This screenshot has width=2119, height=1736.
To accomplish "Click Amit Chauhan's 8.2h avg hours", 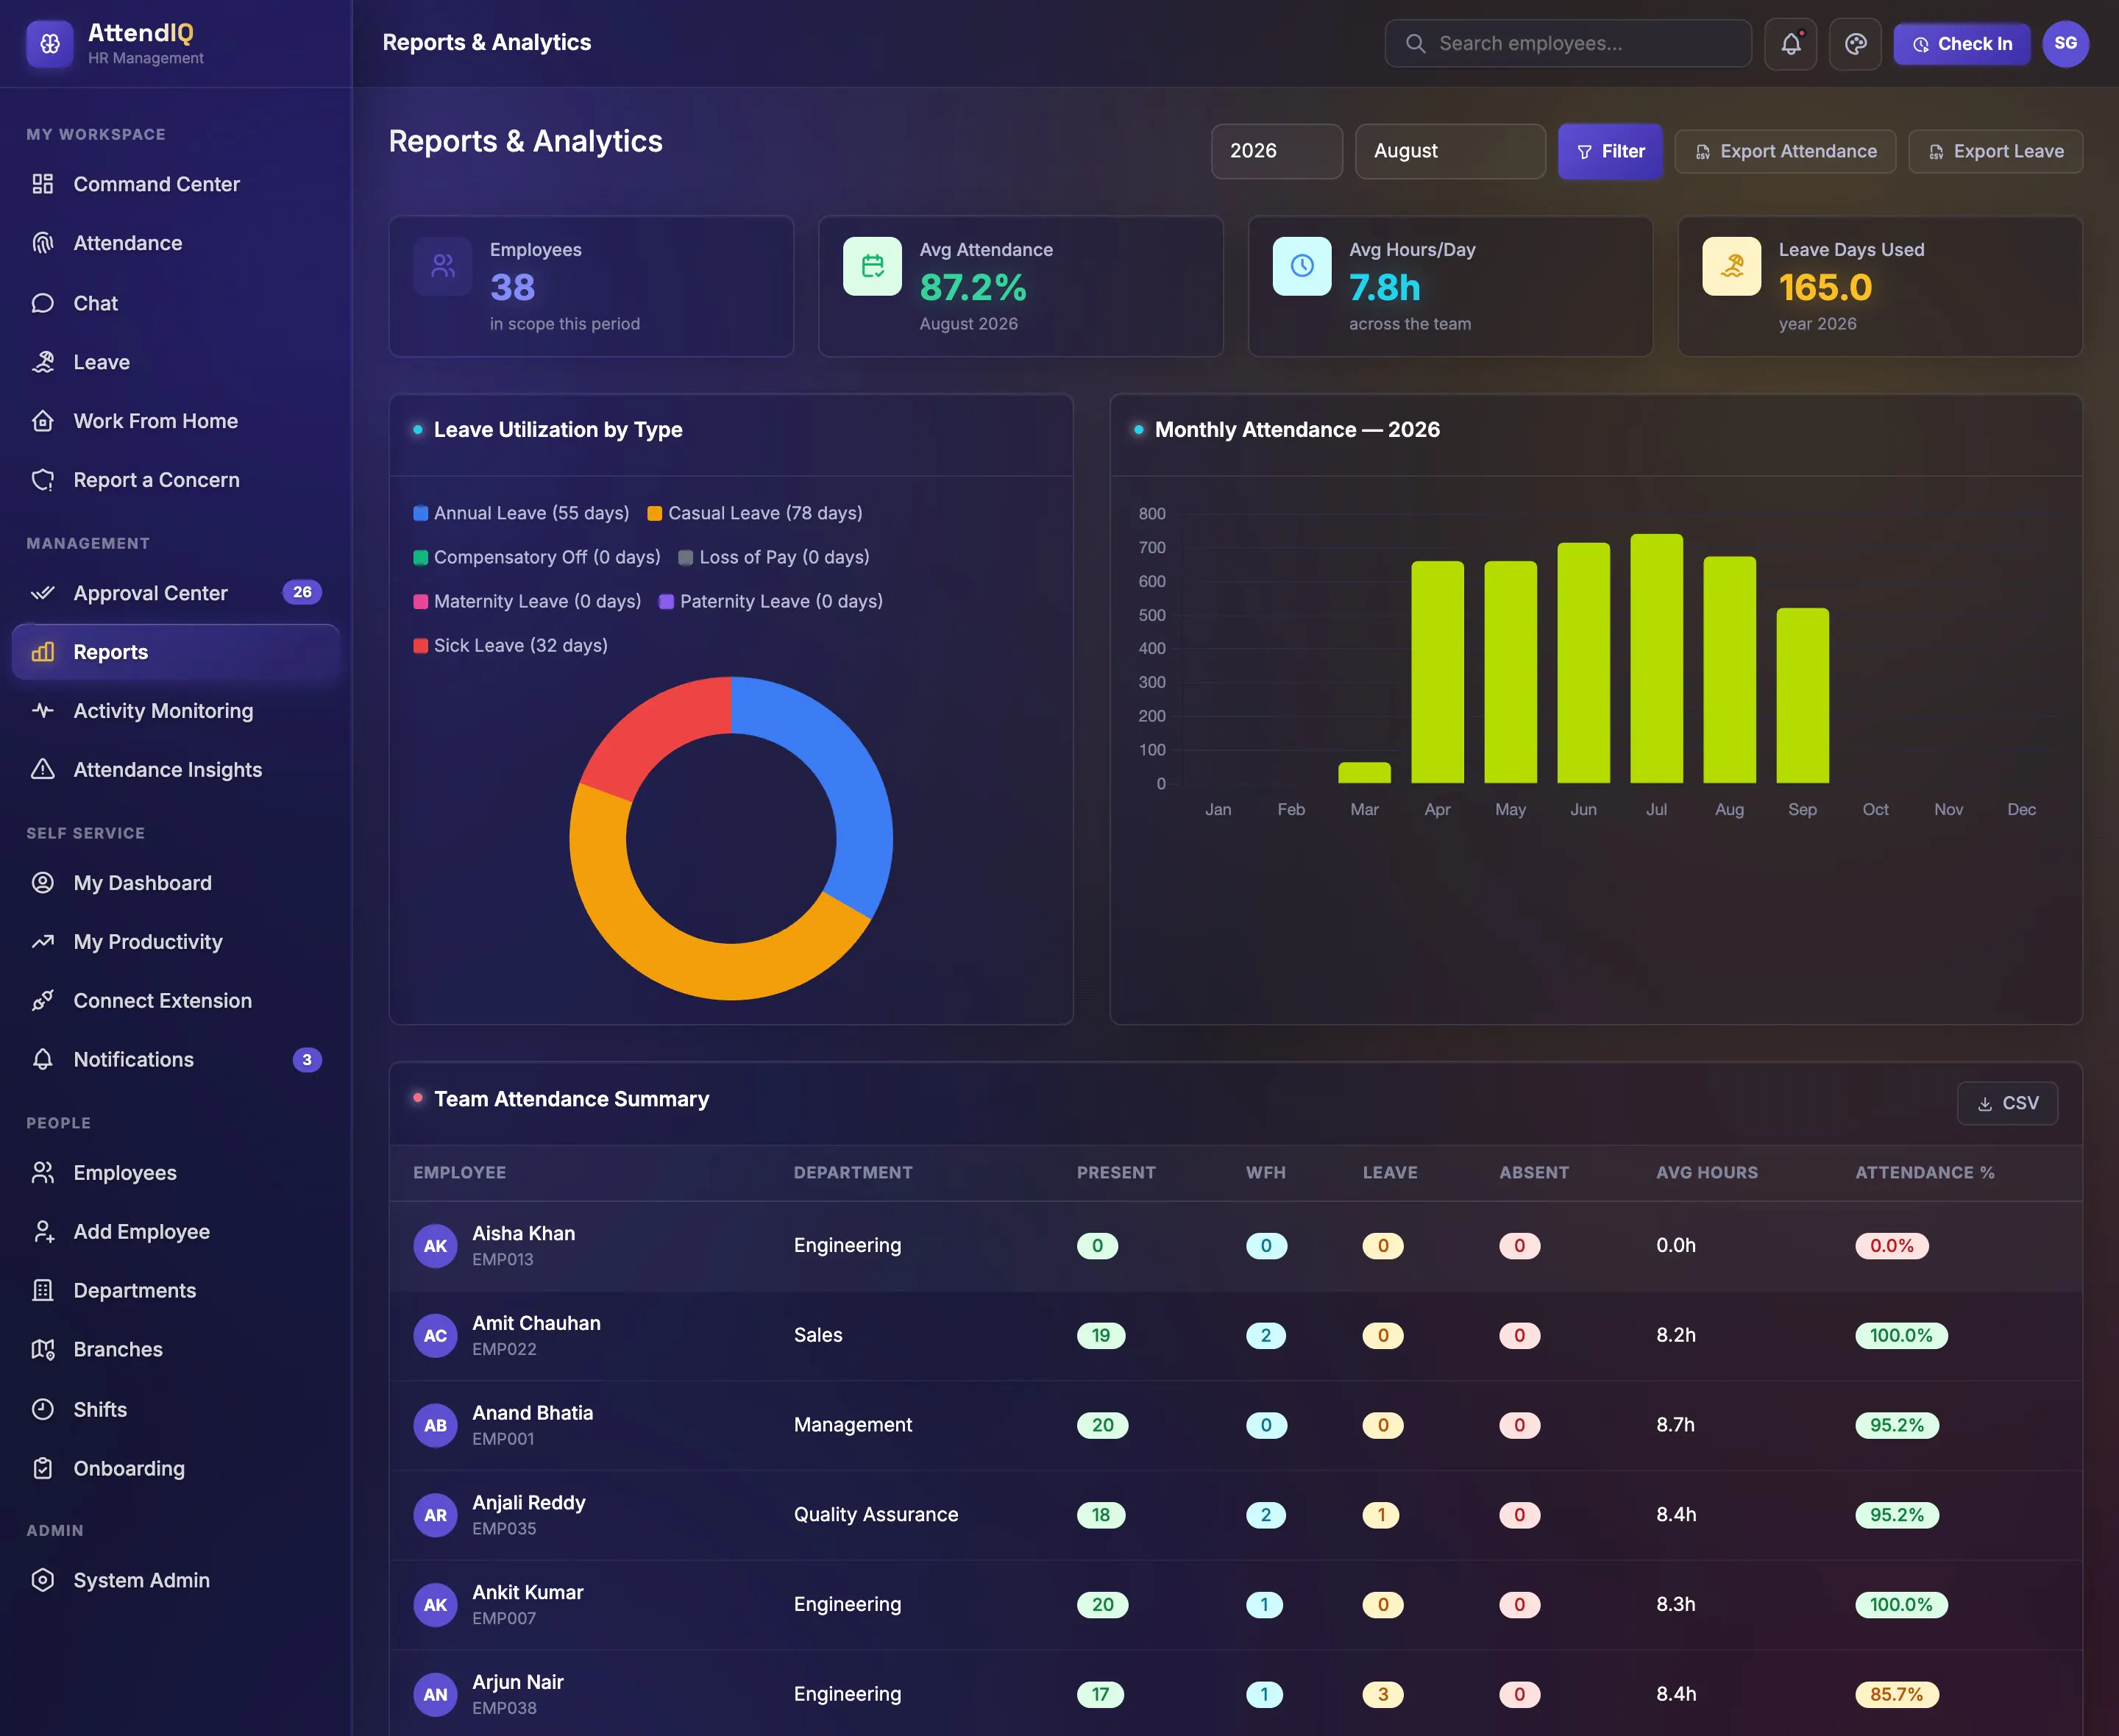I will coord(1675,1336).
